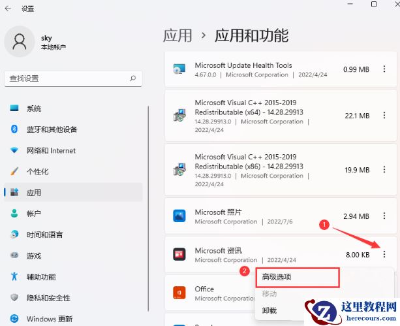This screenshot has height=326, width=400.
Task: Click the 查找设置 search field
Action: pos(73,78)
